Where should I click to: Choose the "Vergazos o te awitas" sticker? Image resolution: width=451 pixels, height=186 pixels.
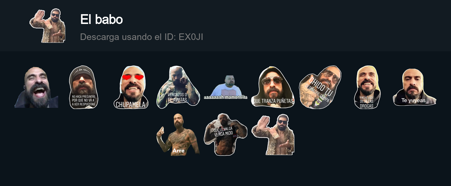pos(178,87)
